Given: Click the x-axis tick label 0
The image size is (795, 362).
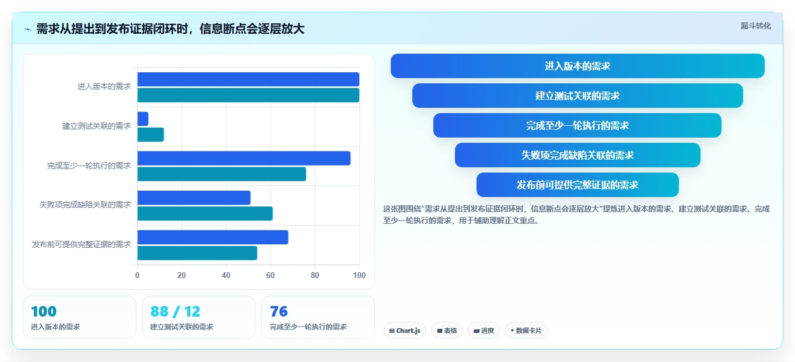Looking at the screenshot, I should pyautogui.click(x=138, y=275).
